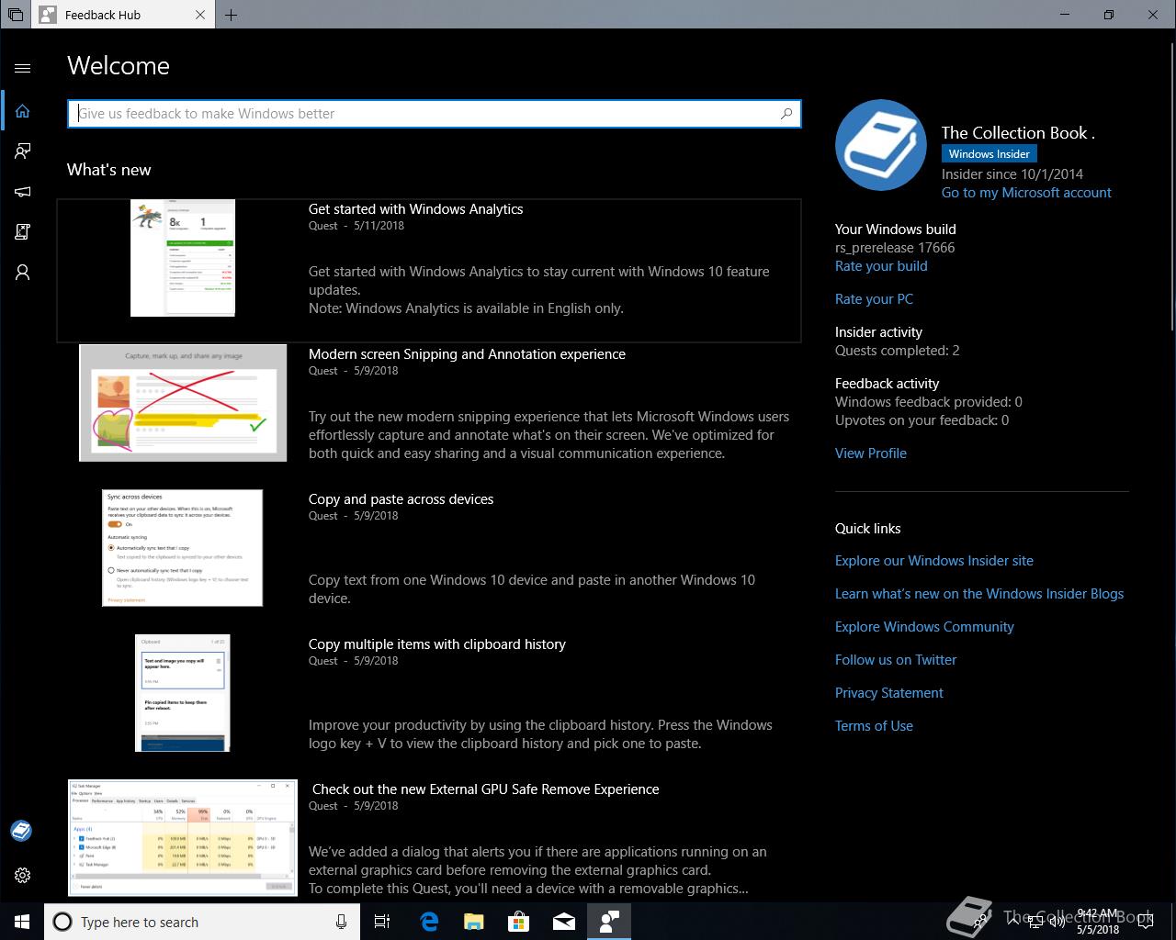Open the Terms of Use link
This screenshot has width=1176, height=940.
(874, 726)
